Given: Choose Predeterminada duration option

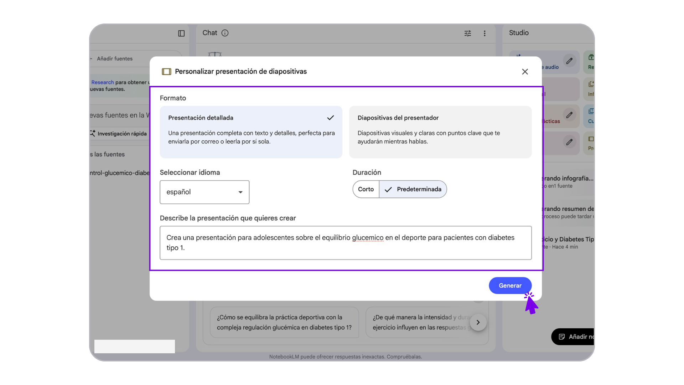Looking at the screenshot, I should 413,189.
